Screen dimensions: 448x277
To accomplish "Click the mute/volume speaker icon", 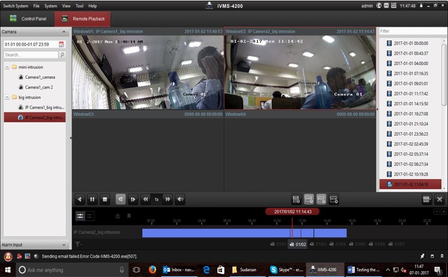I will [180, 199].
